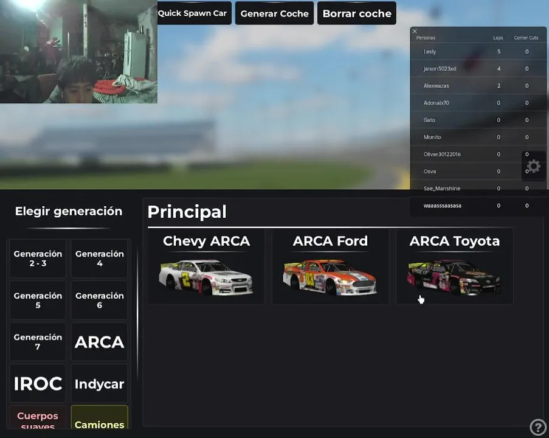The image size is (549, 438).
Task: Click the waaasssaasasa leaderboard row
Action: pyautogui.click(x=478, y=206)
